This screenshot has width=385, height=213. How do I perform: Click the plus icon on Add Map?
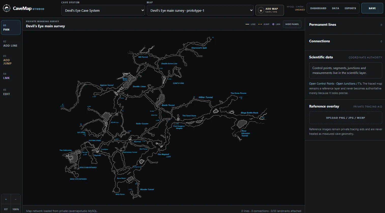[261, 10]
